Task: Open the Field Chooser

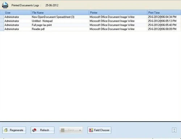Action: point(99,130)
